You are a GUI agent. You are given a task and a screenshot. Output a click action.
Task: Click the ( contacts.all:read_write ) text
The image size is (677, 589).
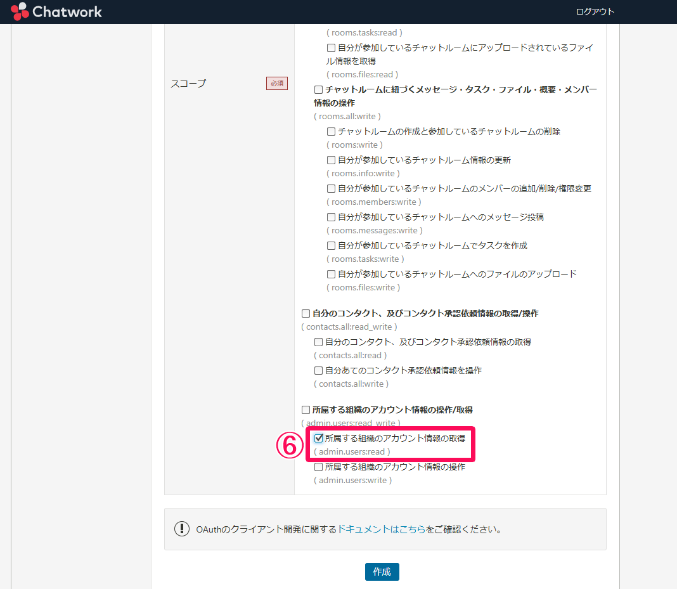[x=349, y=327]
